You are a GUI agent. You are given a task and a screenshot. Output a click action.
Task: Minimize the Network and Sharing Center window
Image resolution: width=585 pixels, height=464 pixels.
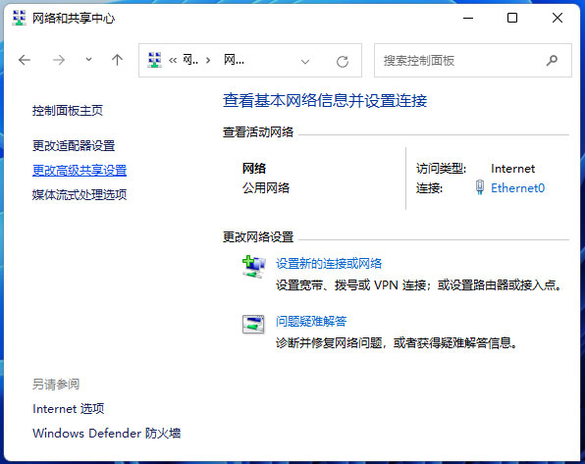(x=468, y=18)
